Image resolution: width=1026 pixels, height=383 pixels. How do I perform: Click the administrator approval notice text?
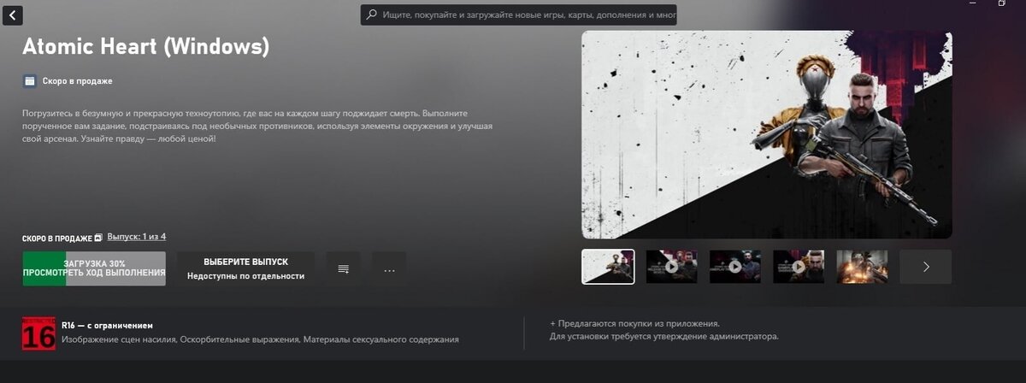tap(664, 337)
